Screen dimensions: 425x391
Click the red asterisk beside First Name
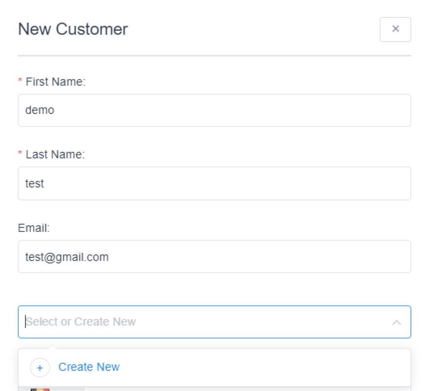click(20, 81)
